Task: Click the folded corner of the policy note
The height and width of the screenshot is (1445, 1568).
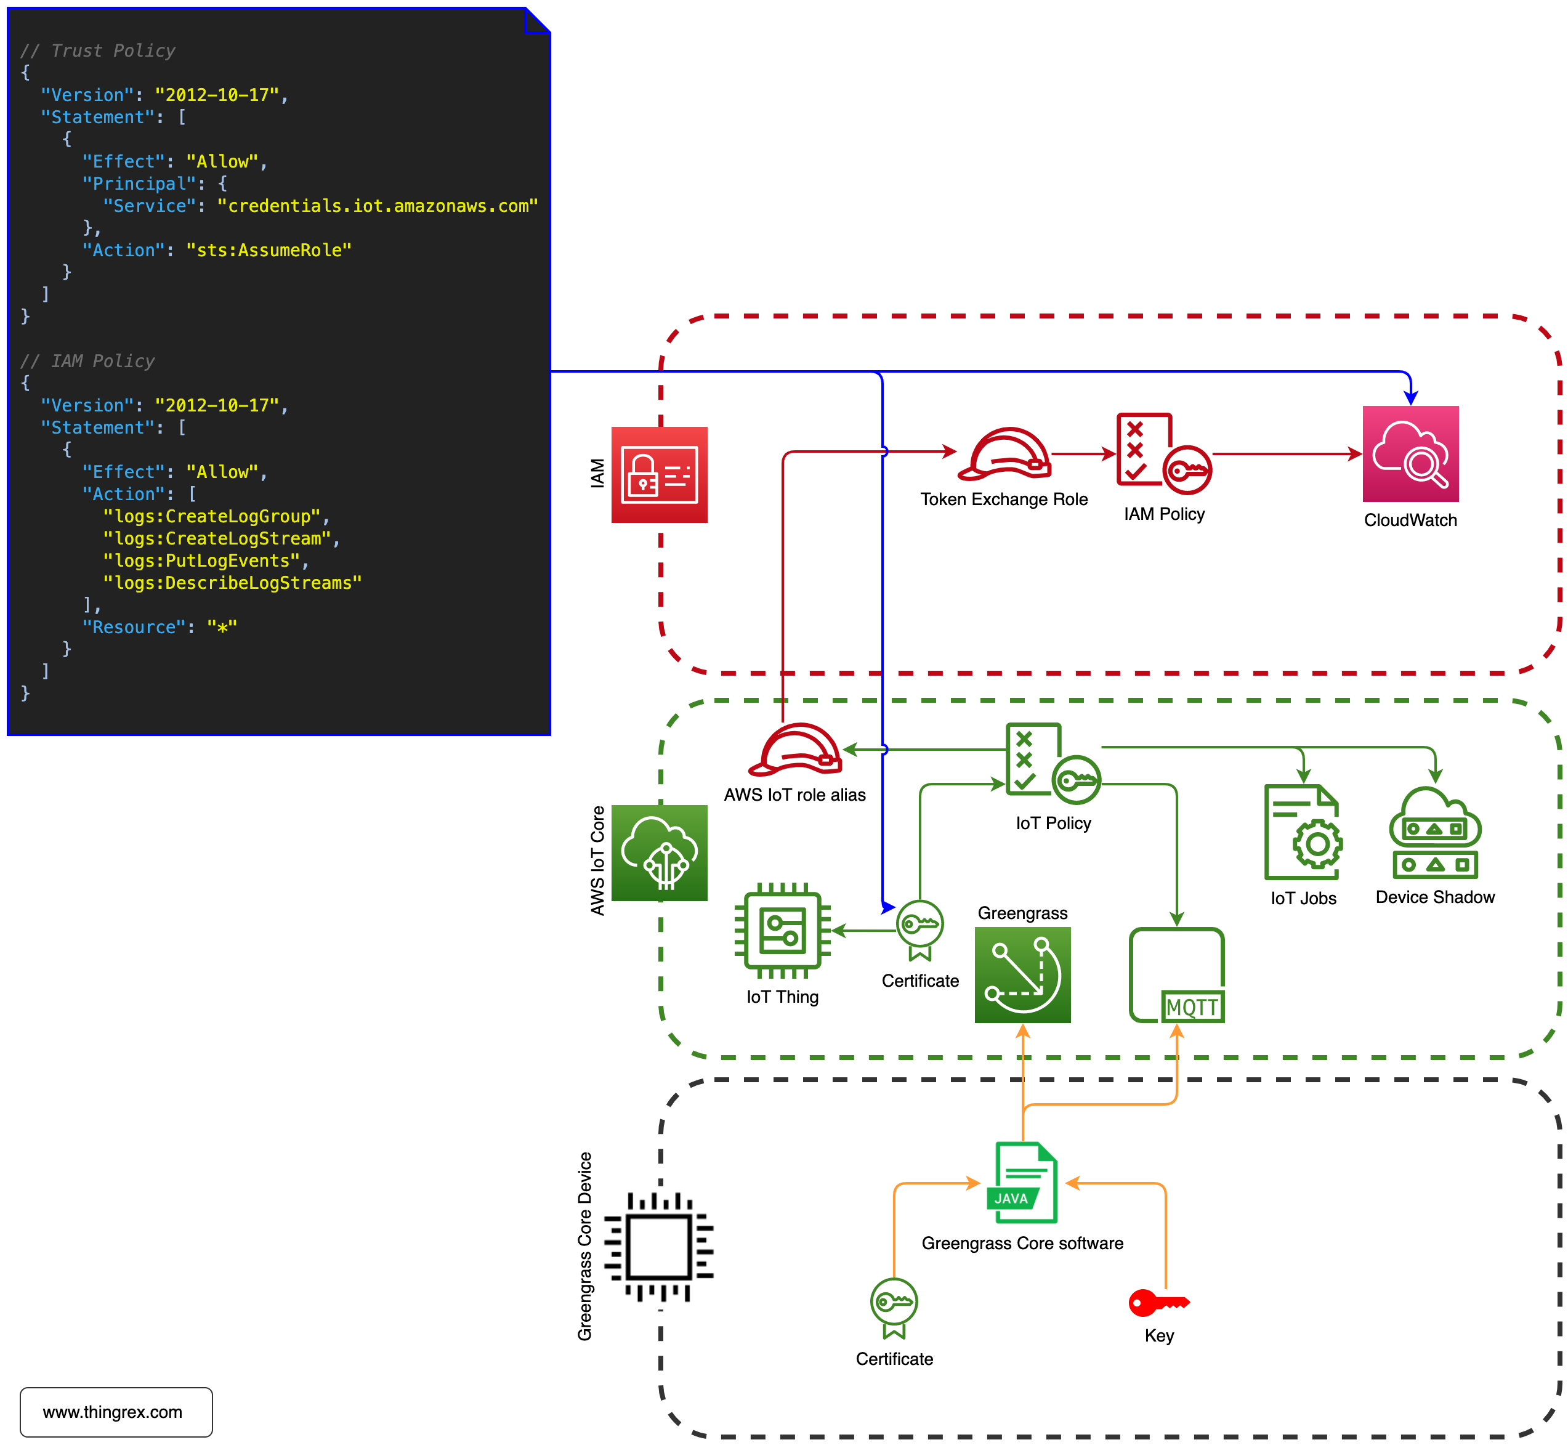Action: 537,21
